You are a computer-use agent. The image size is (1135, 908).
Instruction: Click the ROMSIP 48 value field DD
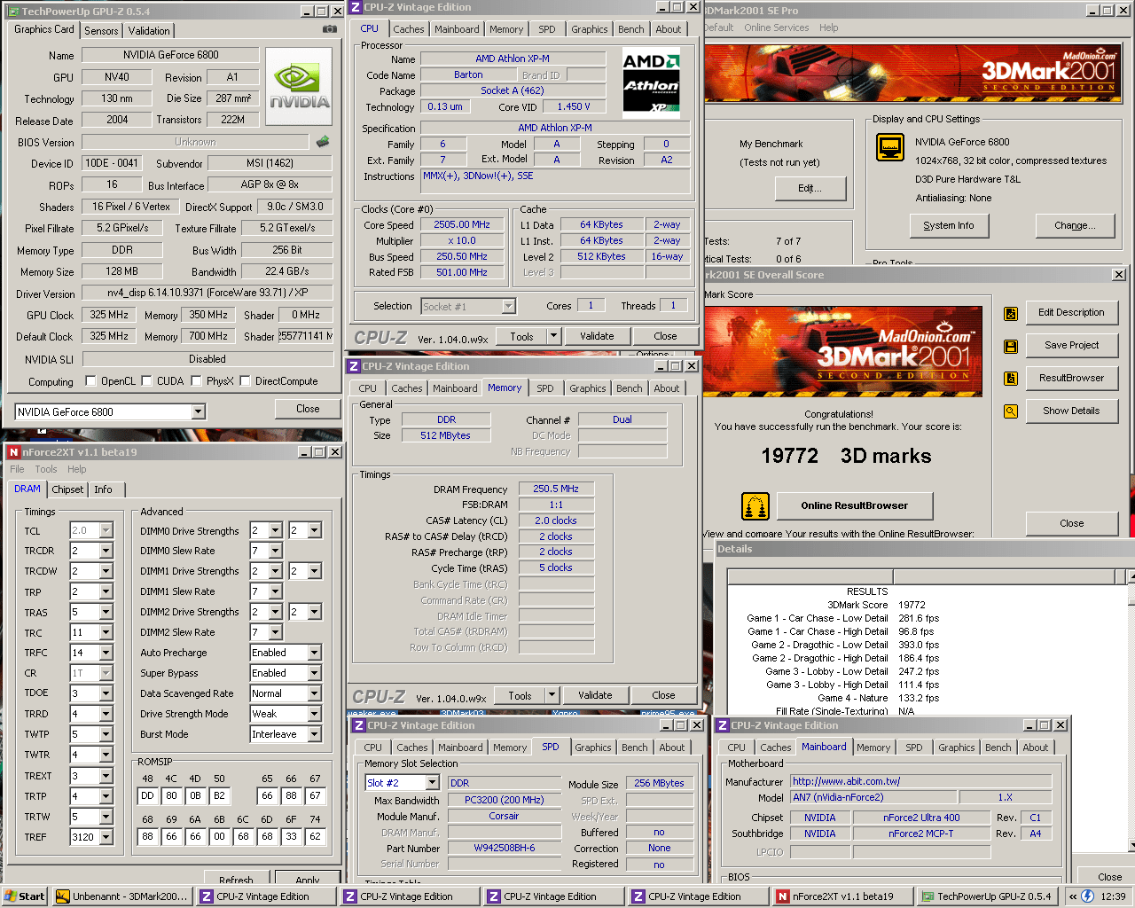point(148,795)
